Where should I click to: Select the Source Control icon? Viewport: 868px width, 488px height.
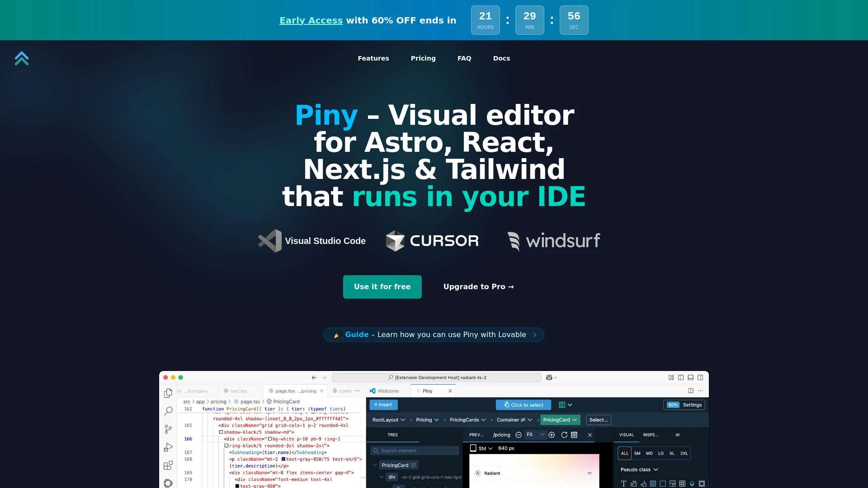168,428
